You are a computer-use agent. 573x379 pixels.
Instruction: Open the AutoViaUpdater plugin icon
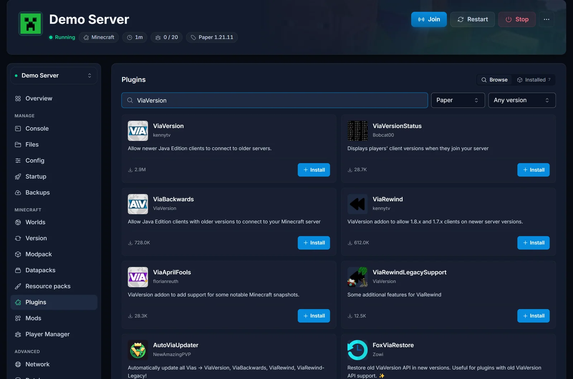pos(138,350)
